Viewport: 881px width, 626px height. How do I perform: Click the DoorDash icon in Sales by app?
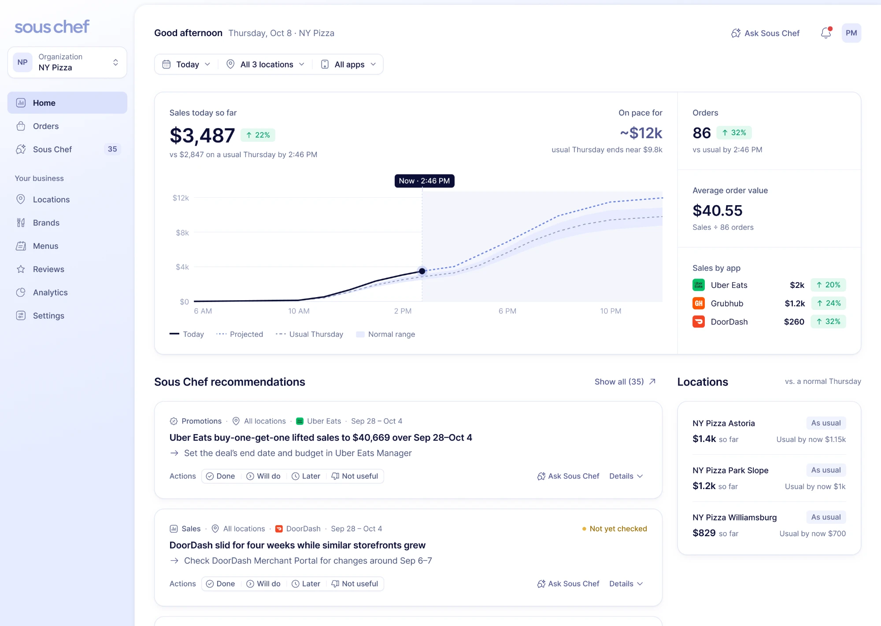pos(698,322)
